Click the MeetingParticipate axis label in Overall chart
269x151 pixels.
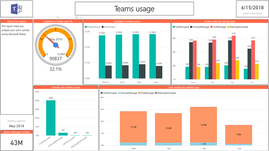tap(79, 142)
